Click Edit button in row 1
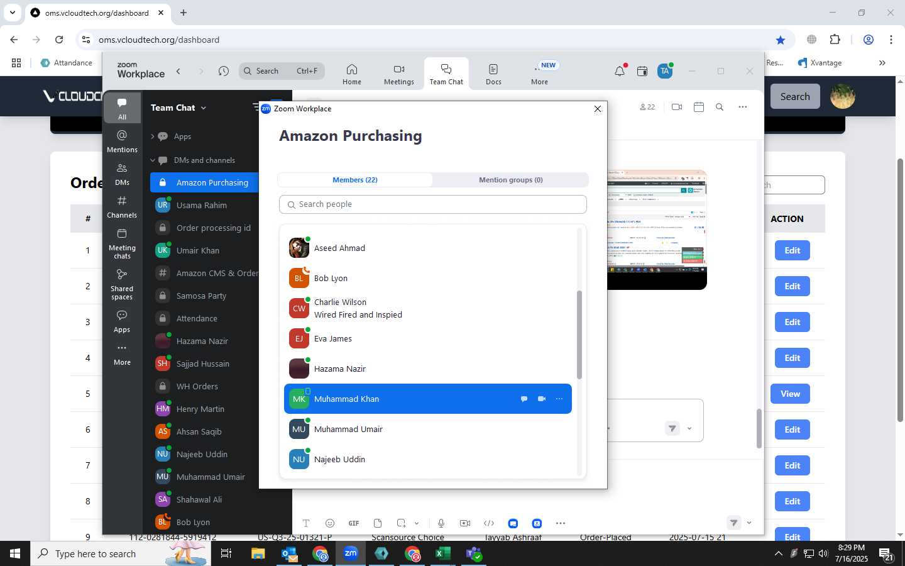Screen dimensions: 905x566 (792, 250)
